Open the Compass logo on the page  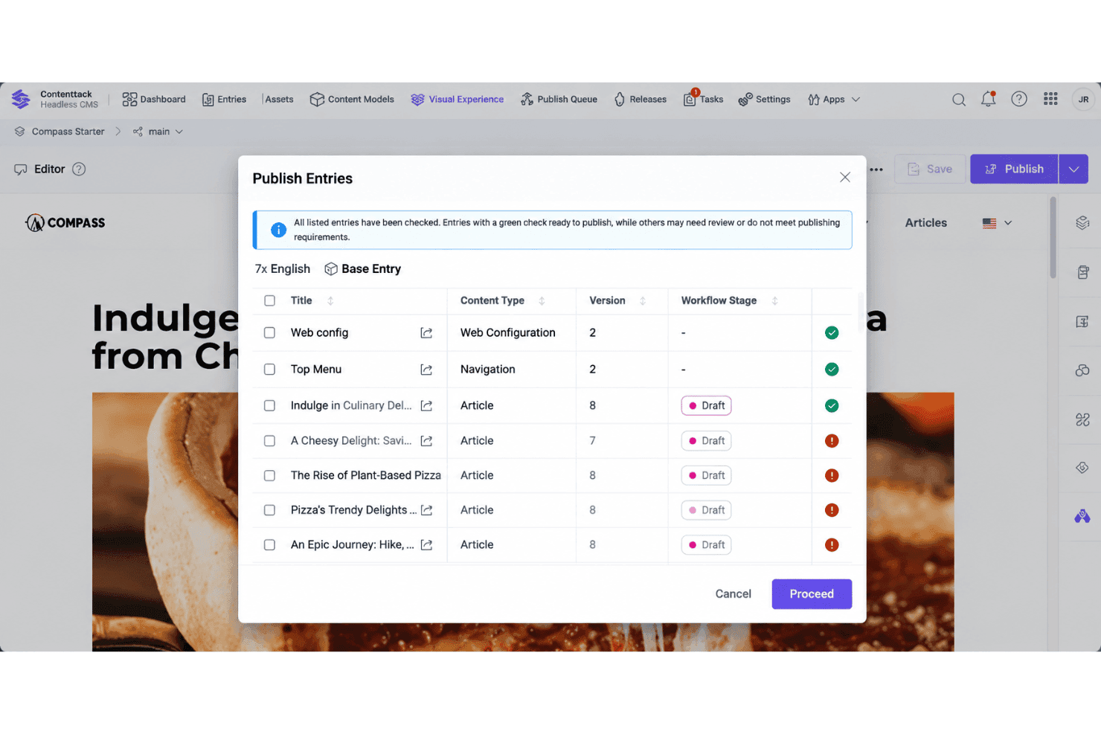click(65, 222)
